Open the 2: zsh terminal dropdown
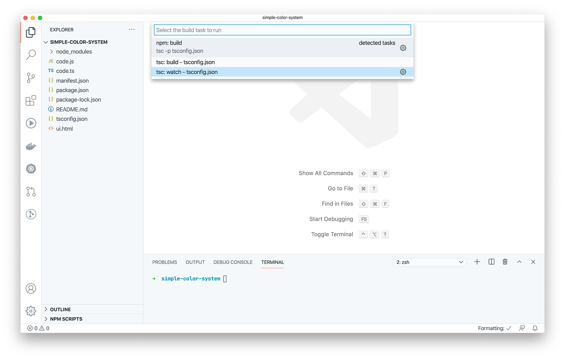565x360 pixels. point(430,262)
